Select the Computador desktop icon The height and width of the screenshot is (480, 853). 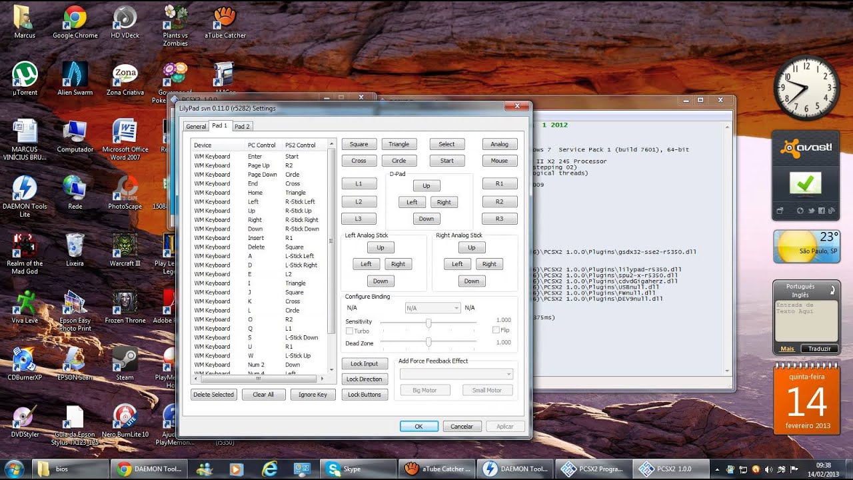click(75, 136)
